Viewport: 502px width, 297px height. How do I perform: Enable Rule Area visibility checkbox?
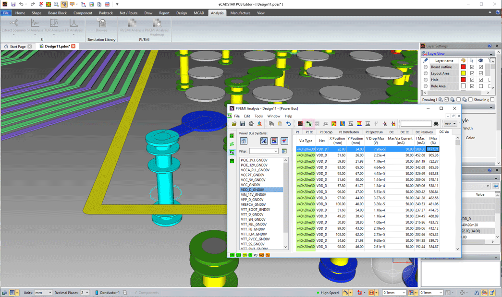coord(481,86)
